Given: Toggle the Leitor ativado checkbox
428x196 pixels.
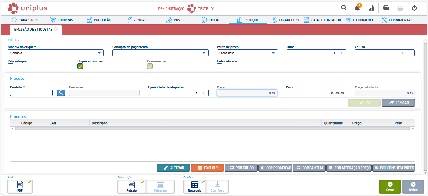Looking at the screenshot, I should [x=219, y=66].
